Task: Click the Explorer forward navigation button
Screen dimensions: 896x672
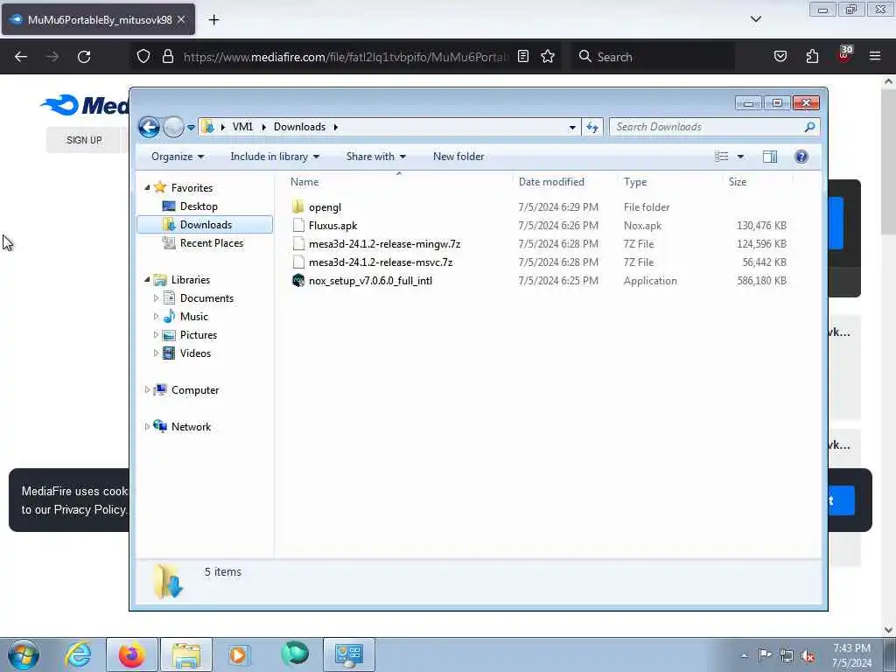Action: (173, 127)
